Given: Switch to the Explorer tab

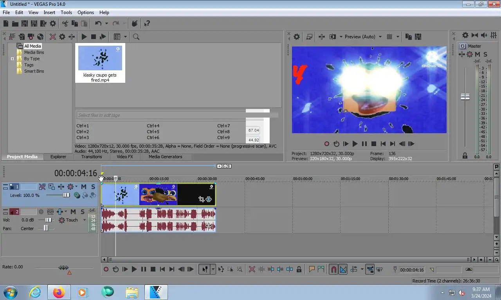Looking at the screenshot, I should click(58, 157).
